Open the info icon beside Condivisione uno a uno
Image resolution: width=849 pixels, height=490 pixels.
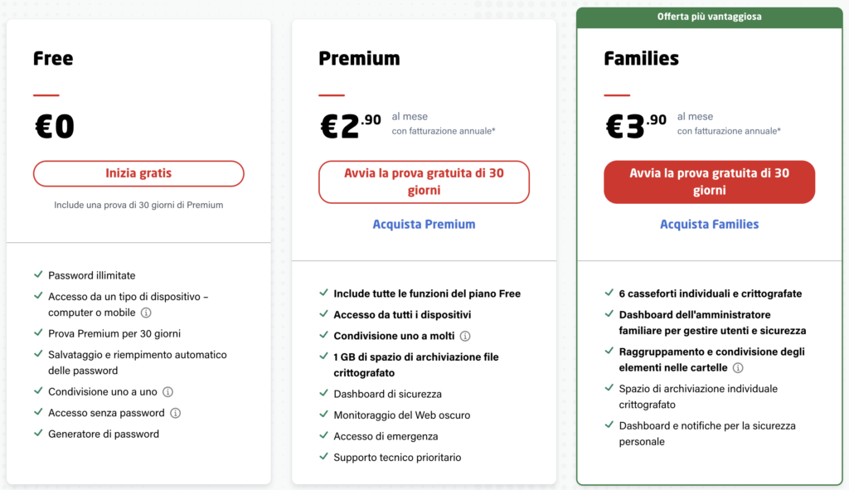(x=167, y=391)
